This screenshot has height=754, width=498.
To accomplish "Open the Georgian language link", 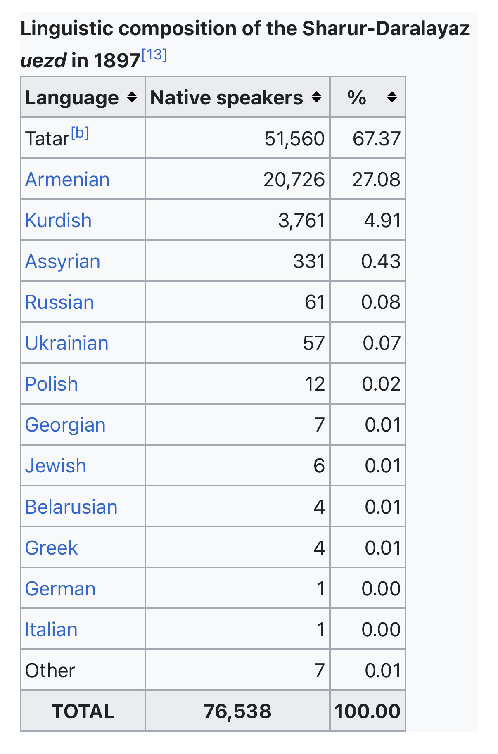I will point(65,425).
